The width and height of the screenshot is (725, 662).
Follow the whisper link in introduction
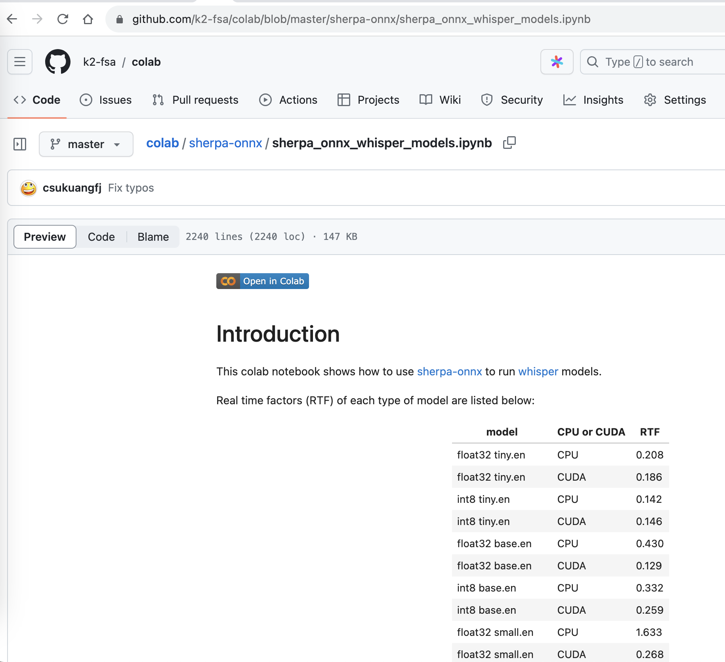[x=538, y=371]
